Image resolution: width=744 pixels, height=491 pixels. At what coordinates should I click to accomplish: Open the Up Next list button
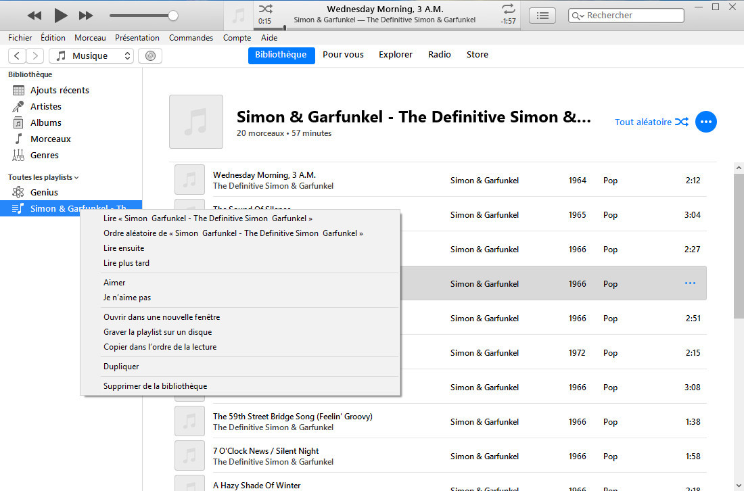pyautogui.click(x=542, y=16)
